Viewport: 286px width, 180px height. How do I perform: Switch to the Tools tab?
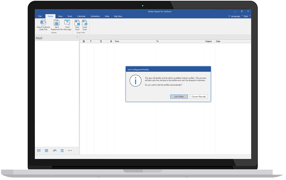(70, 16)
